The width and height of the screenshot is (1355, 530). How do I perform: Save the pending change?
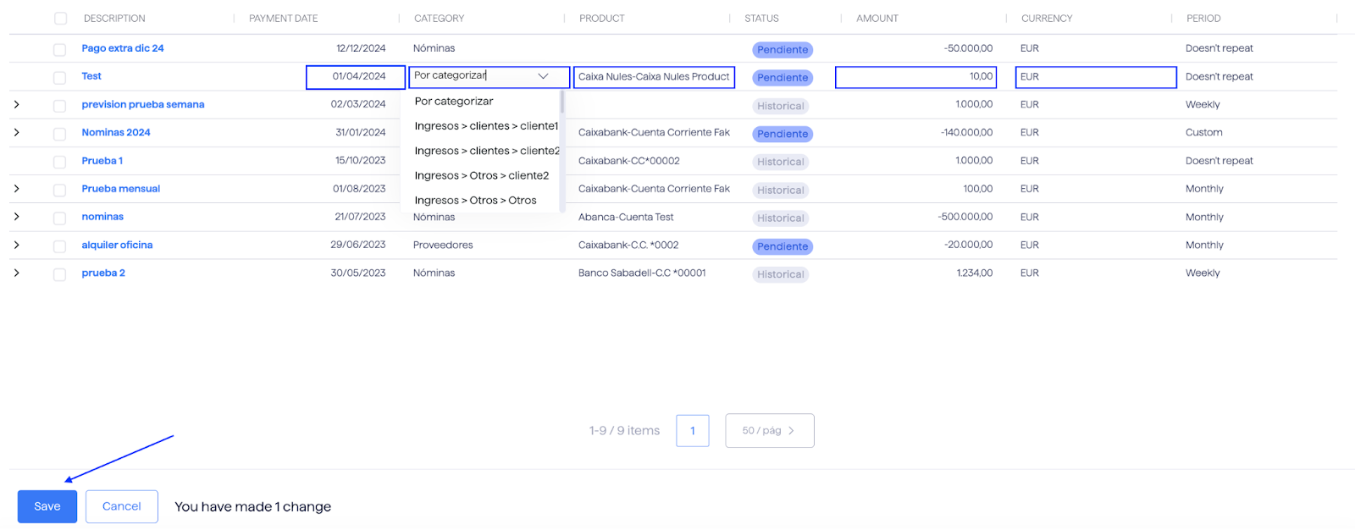[47, 506]
